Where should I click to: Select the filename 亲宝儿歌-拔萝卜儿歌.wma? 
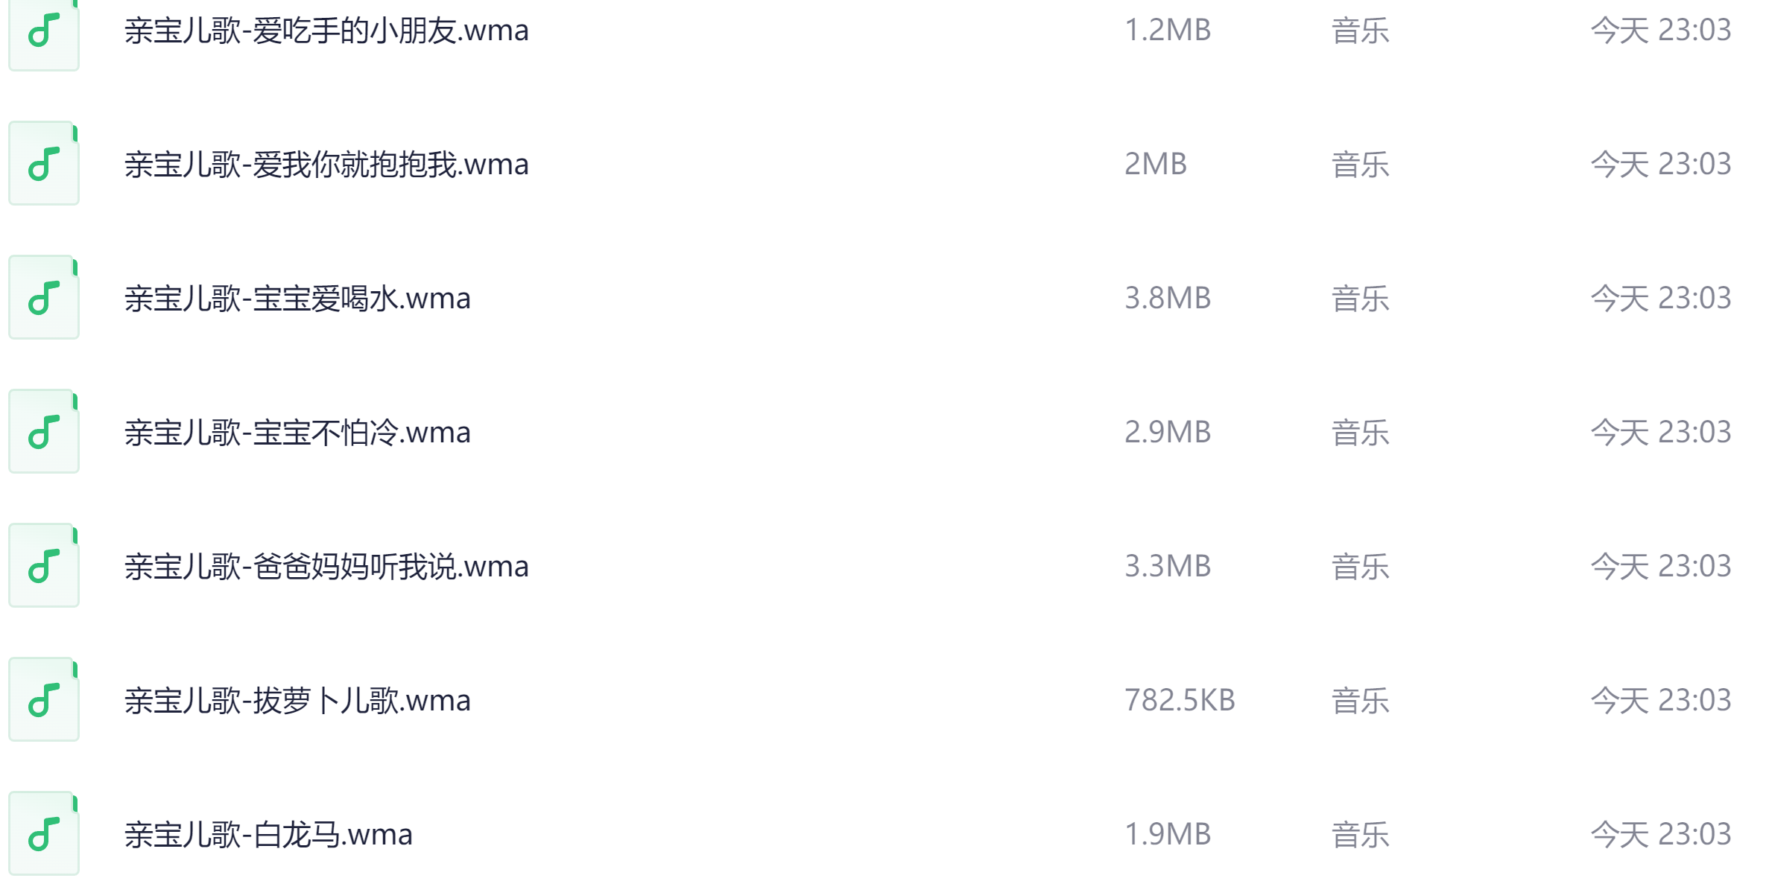(x=298, y=700)
